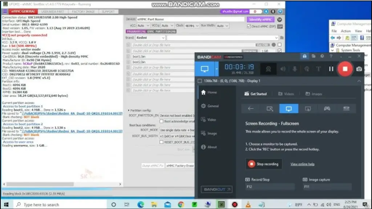The height and width of the screenshot is (209, 372).
Task: Open the firmware model dropdown next to Brand
Action: click(223, 38)
